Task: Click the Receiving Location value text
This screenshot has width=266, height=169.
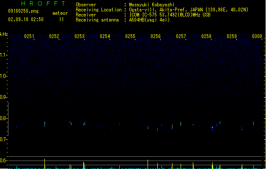Action: [x=189, y=10]
